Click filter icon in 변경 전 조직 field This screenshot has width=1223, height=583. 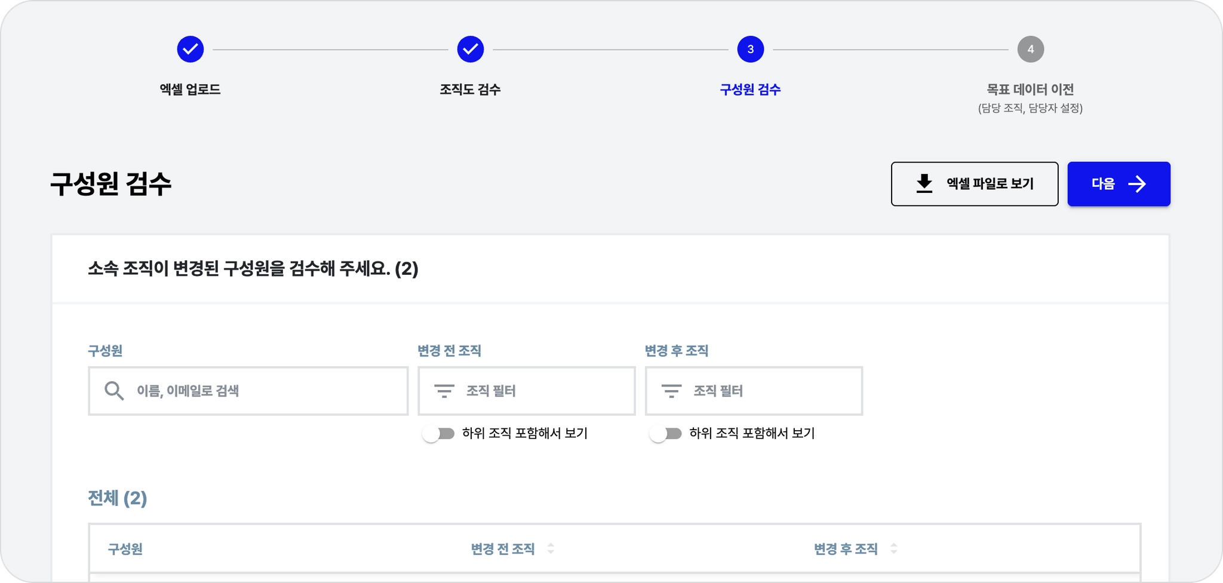[444, 391]
